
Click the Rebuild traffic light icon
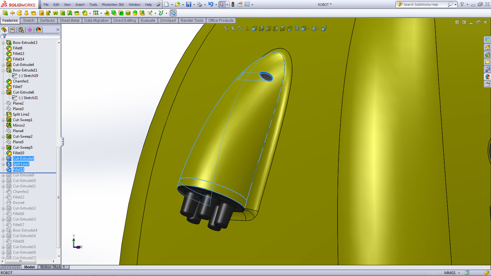click(x=233, y=4)
